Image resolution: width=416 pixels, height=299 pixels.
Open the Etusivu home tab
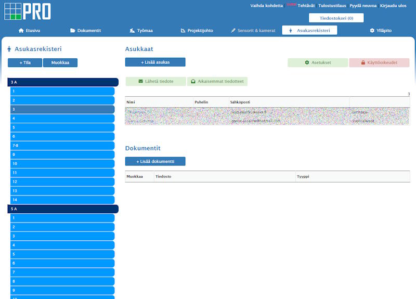coord(29,31)
